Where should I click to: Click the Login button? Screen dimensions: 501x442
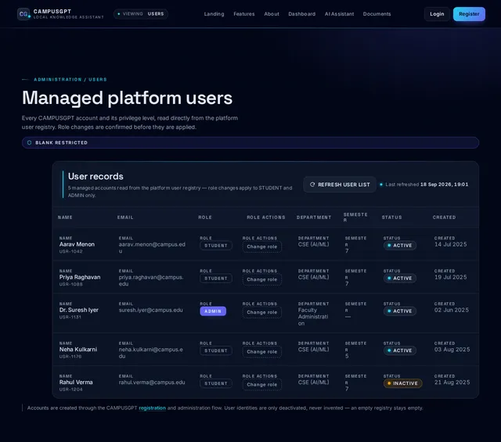point(437,14)
